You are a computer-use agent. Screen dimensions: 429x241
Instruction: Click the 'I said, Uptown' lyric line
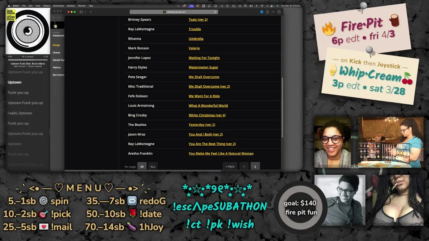(x=20, y=113)
